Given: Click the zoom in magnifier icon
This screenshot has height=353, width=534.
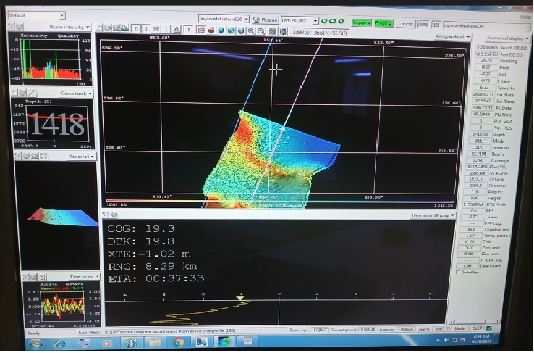Looking at the screenshot, I should click(x=252, y=30).
